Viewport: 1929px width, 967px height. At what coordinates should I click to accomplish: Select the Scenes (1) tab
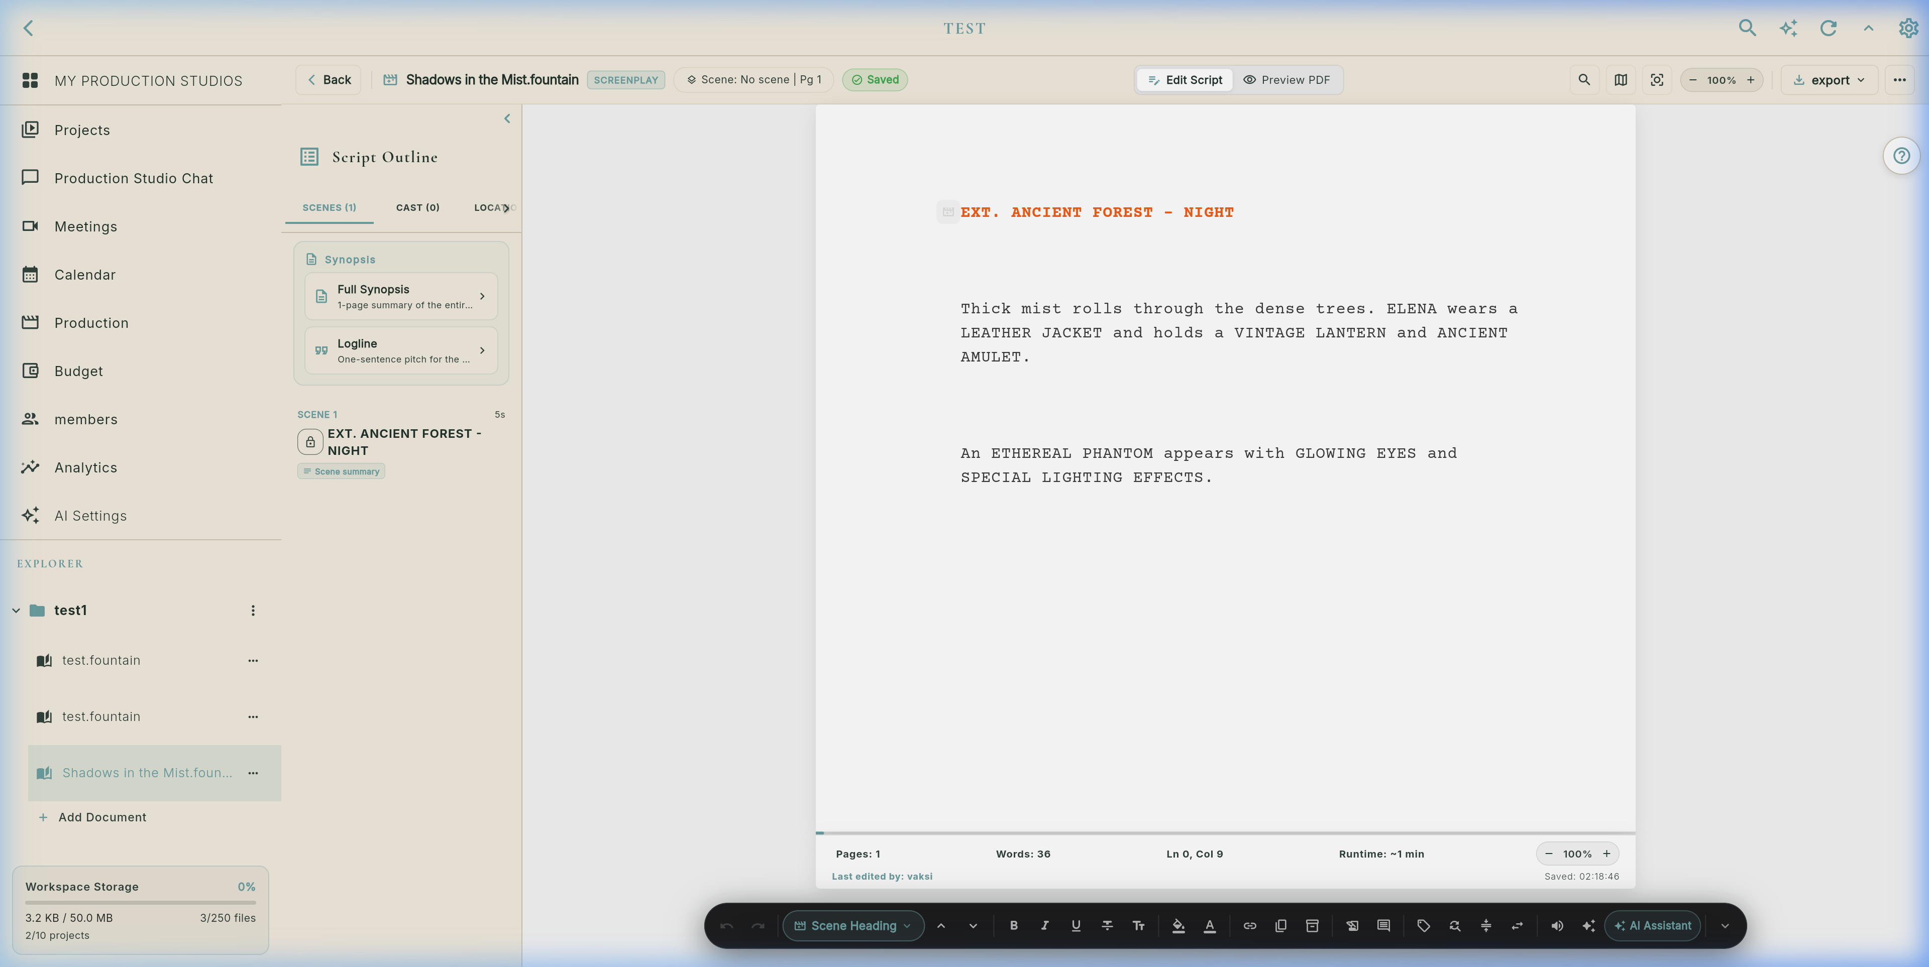[x=329, y=207]
